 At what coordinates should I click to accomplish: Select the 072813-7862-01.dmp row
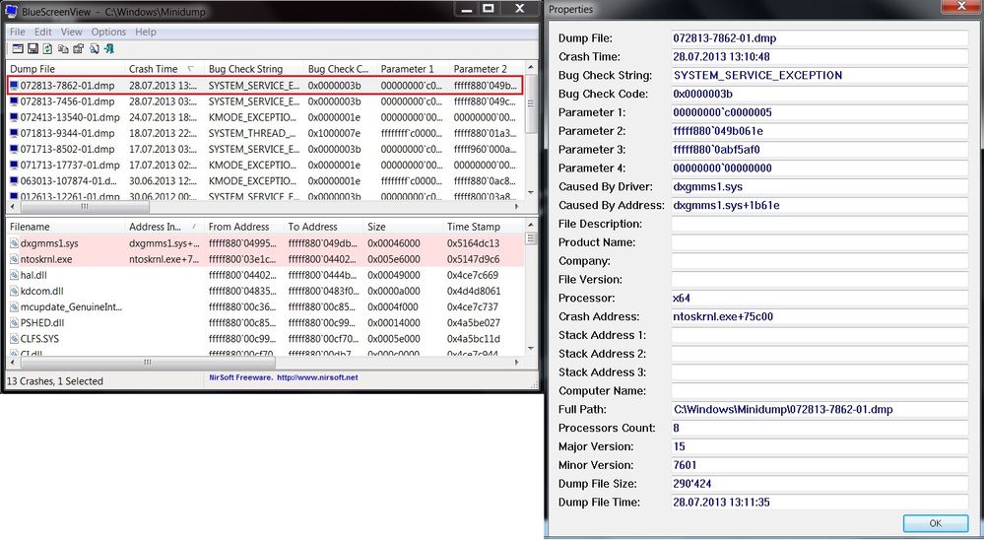point(265,86)
